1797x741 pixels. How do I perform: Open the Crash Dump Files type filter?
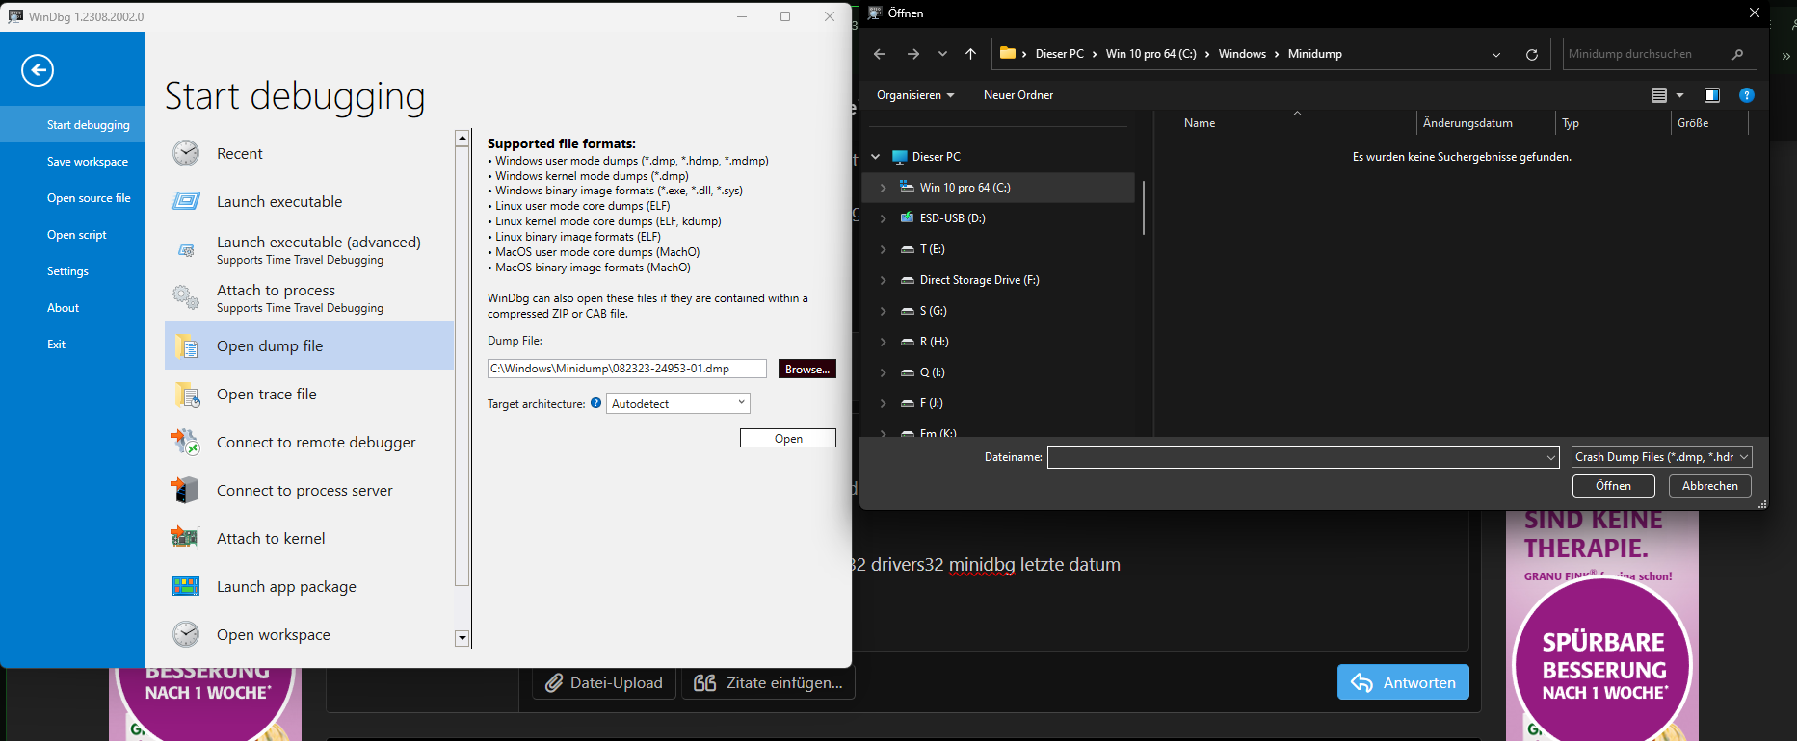point(1661,457)
